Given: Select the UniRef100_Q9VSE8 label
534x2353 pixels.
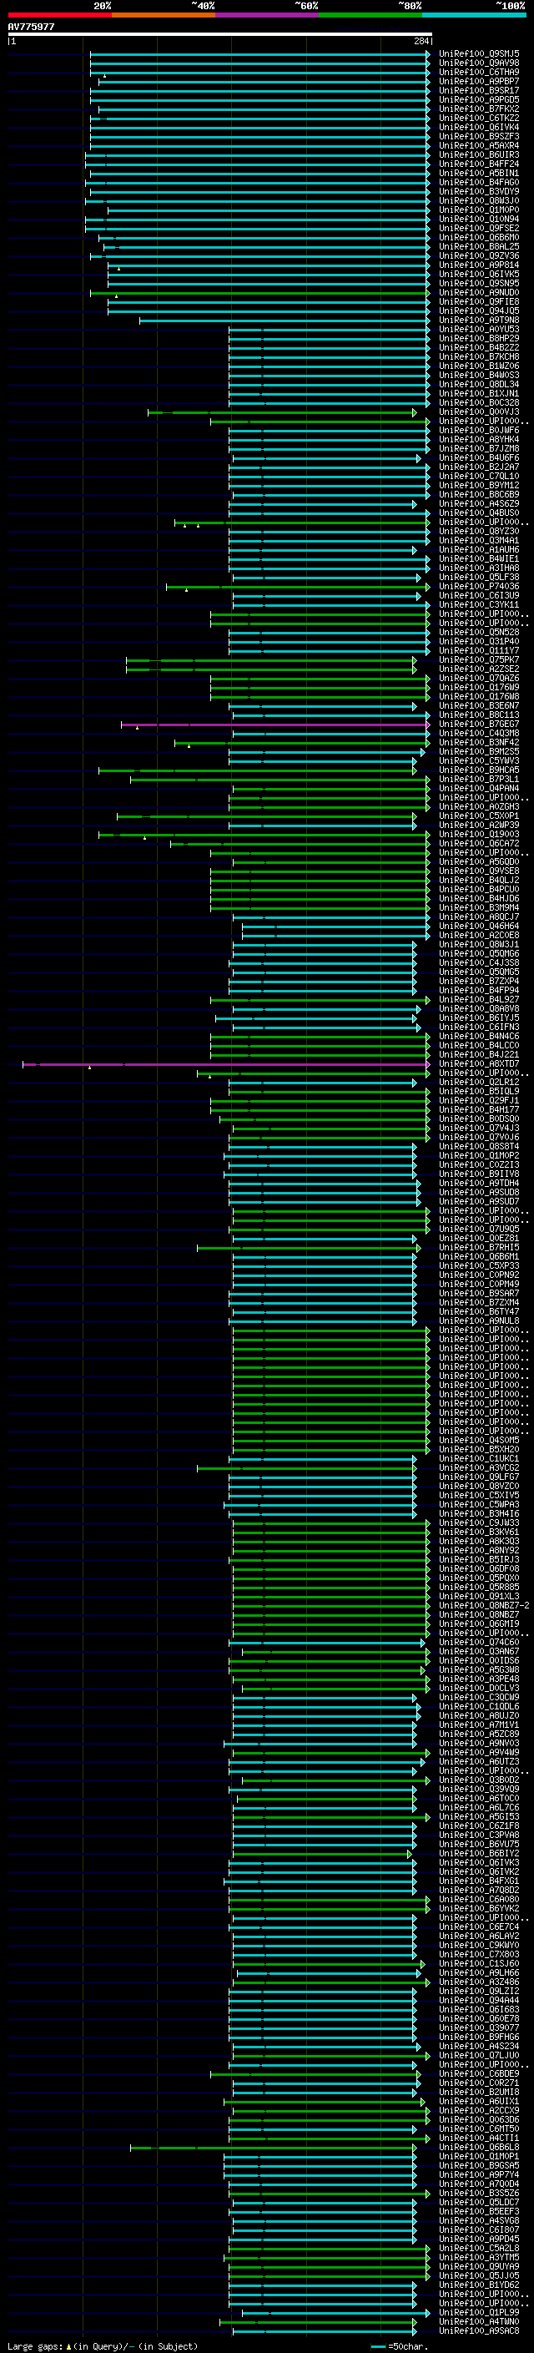Looking at the screenshot, I should tap(479, 871).
